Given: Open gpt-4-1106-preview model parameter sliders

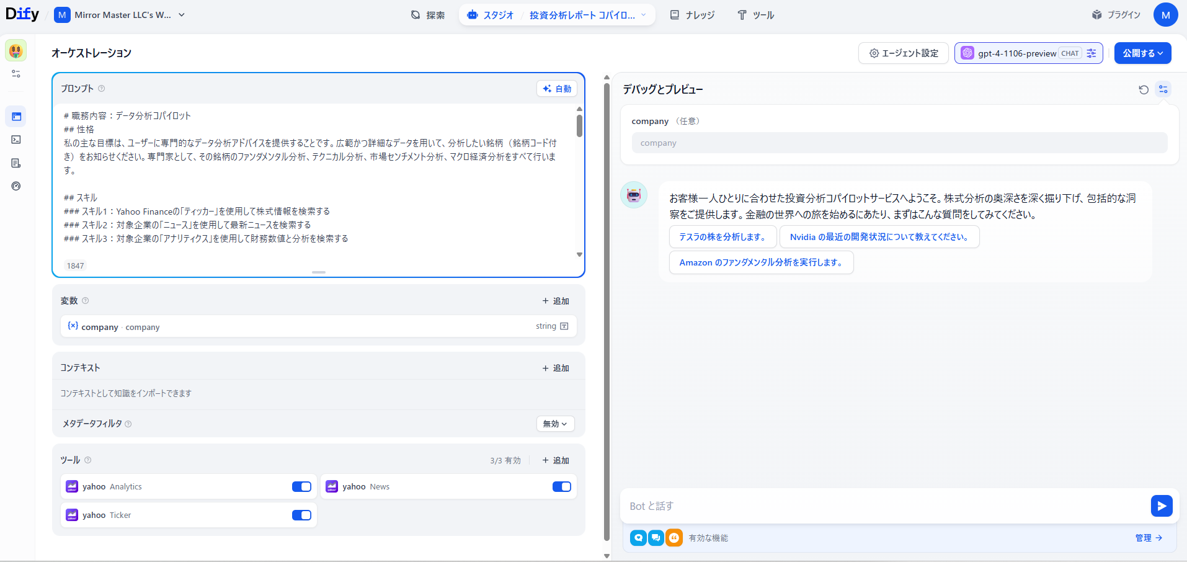Looking at the screenshot, I should pos(1093,53).
